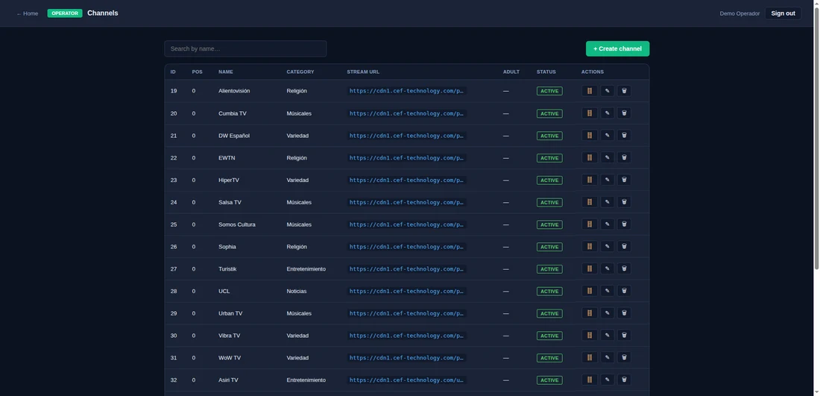The height and width of the screenshot is (396, 820).
Task: Go back via the Home link
Action: (x=27, y=13)
